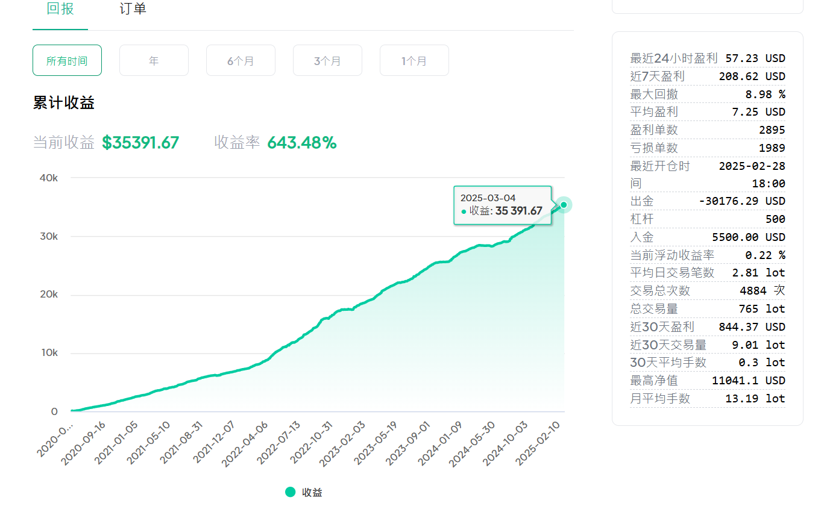Click the 2022-07-13 x-axis date label
821x509 pixels.
279,443
